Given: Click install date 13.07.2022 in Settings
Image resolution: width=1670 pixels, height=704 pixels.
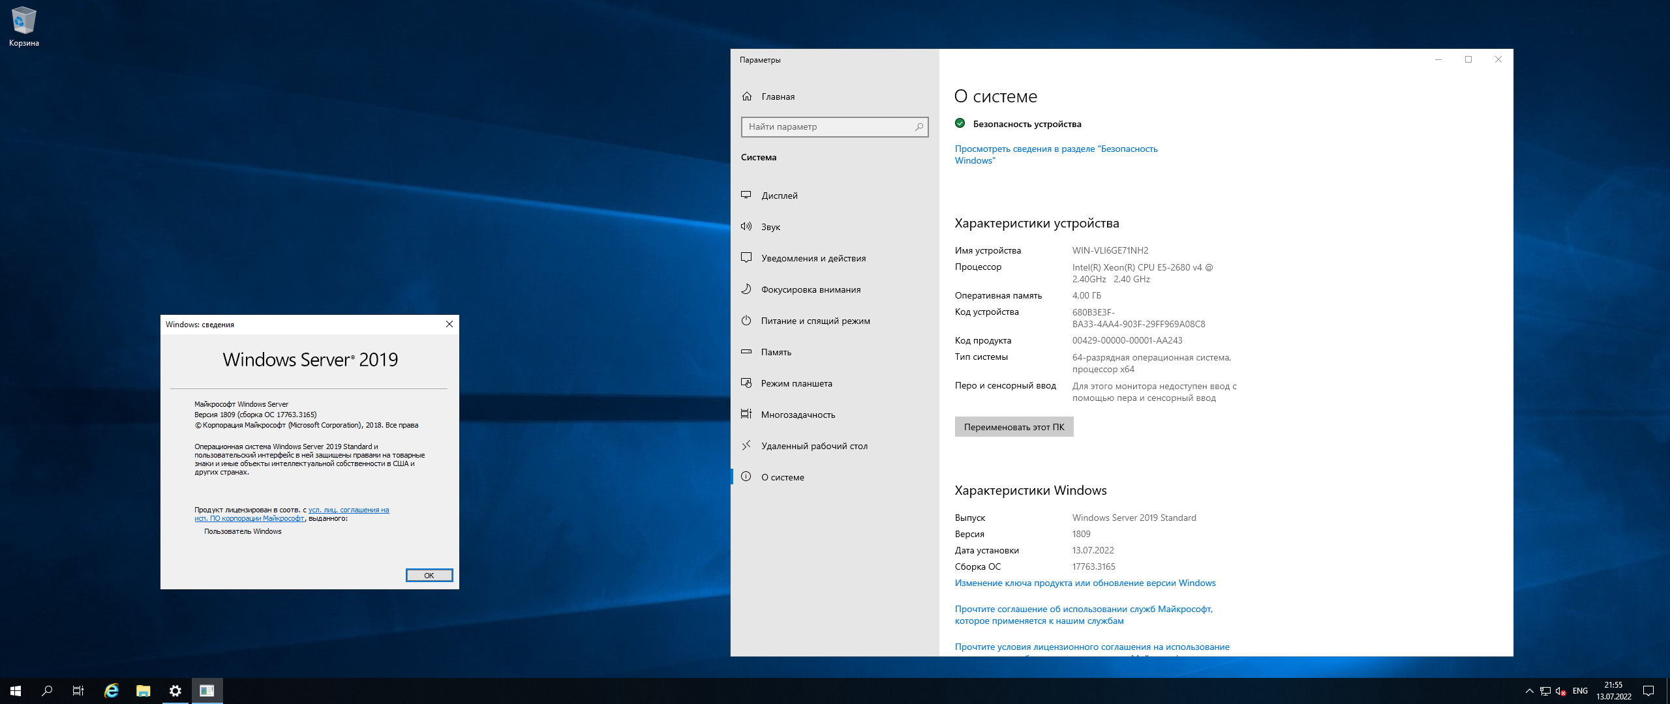Looking at the screenshot, I should (x=1093, y=551).
